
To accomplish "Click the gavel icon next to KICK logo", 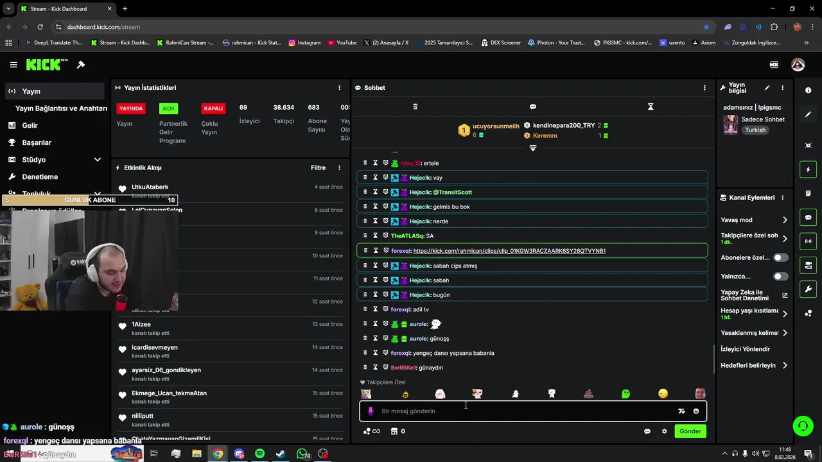I will coord(81,65).
